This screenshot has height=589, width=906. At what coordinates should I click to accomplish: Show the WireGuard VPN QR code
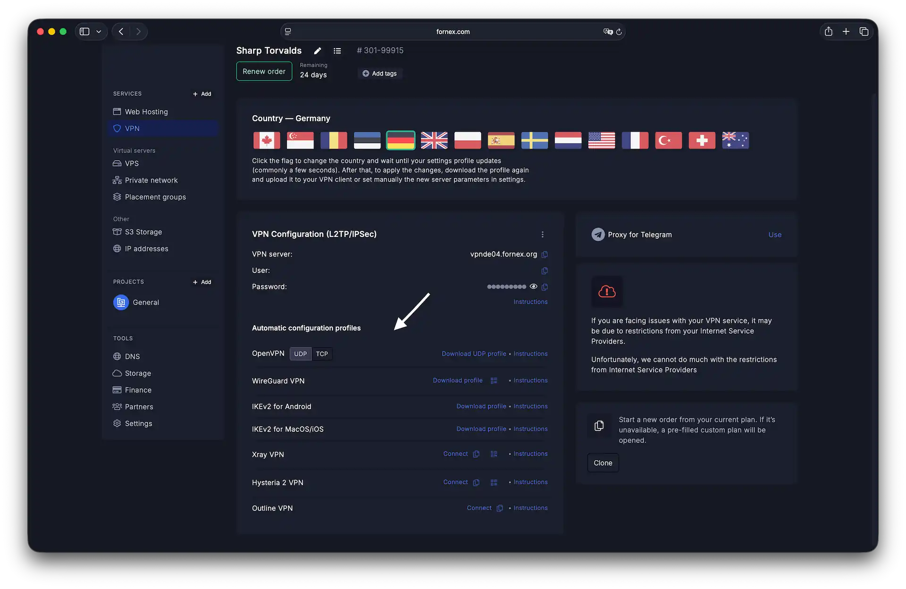[x=494, y=380]
